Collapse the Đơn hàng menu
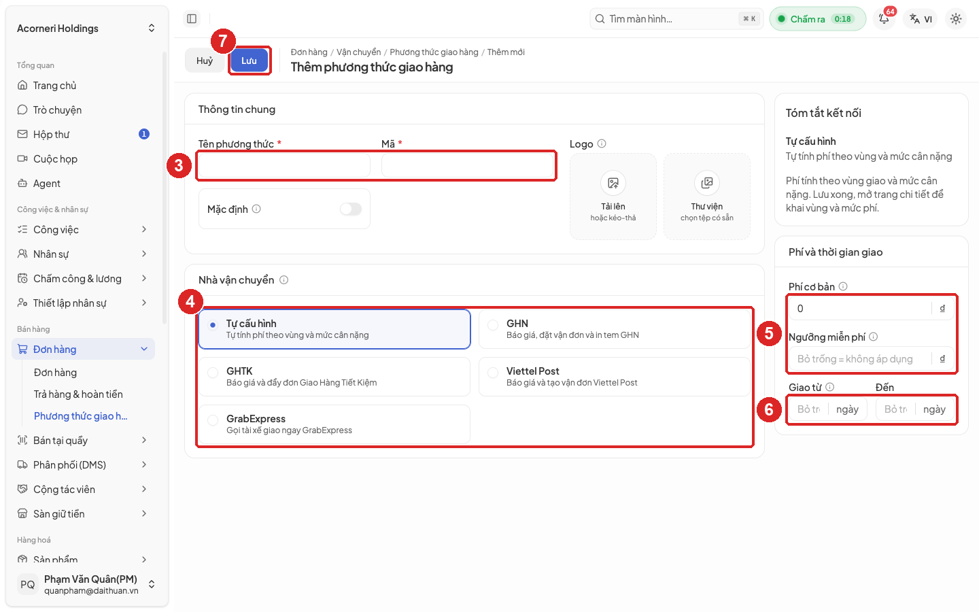The height and width of the screenshot is (612, 979). 83,350
